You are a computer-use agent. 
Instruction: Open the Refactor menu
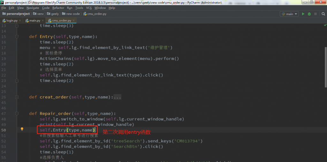58,8
